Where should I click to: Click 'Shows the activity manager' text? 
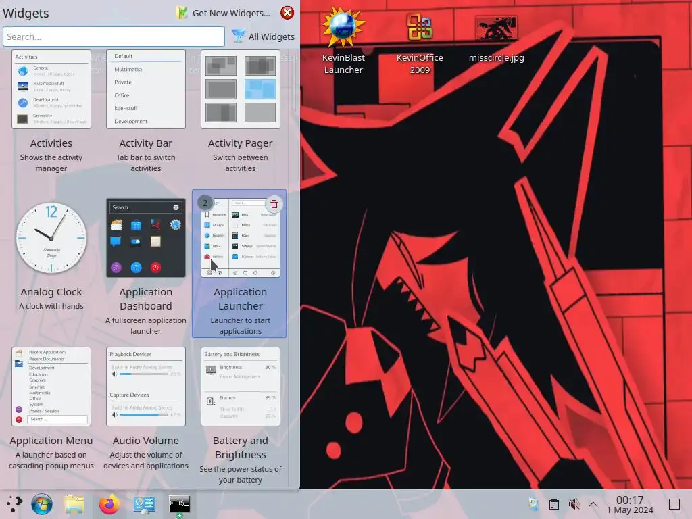tap(51, 163)
